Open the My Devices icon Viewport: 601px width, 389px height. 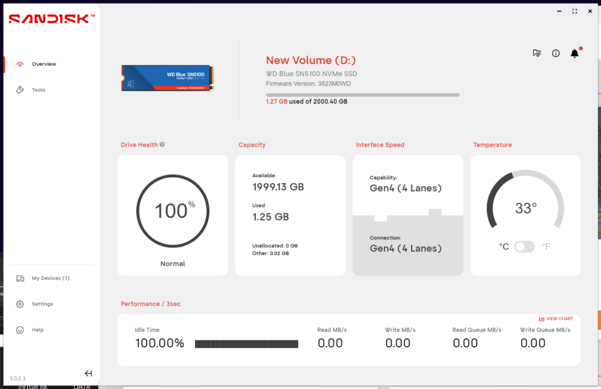20,278
